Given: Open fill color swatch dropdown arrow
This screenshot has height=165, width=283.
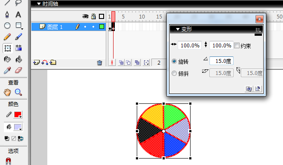Looking at the screenshot, I should pyautogui.click(x=20, y=129).
